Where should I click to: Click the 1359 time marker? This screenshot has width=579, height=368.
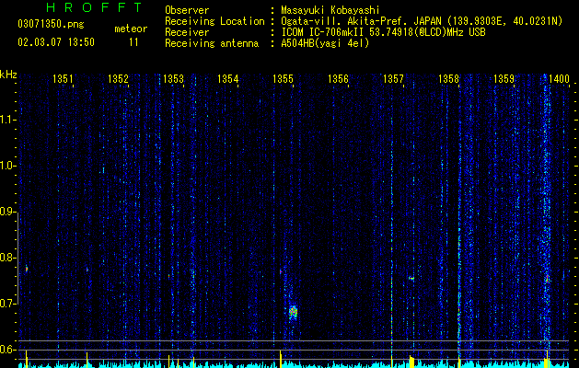tap(504, 78)
